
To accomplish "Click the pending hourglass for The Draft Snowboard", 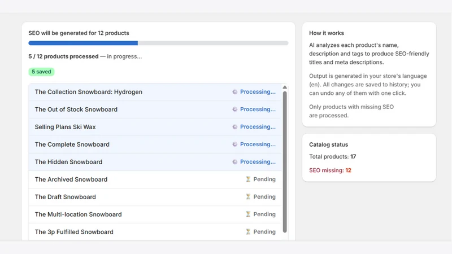I will pyautogui.click(x=248, y=196).
